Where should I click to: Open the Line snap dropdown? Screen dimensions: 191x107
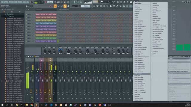75,6
